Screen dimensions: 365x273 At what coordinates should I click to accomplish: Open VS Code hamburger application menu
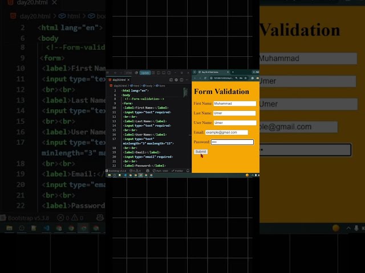(x=108, y=73)
